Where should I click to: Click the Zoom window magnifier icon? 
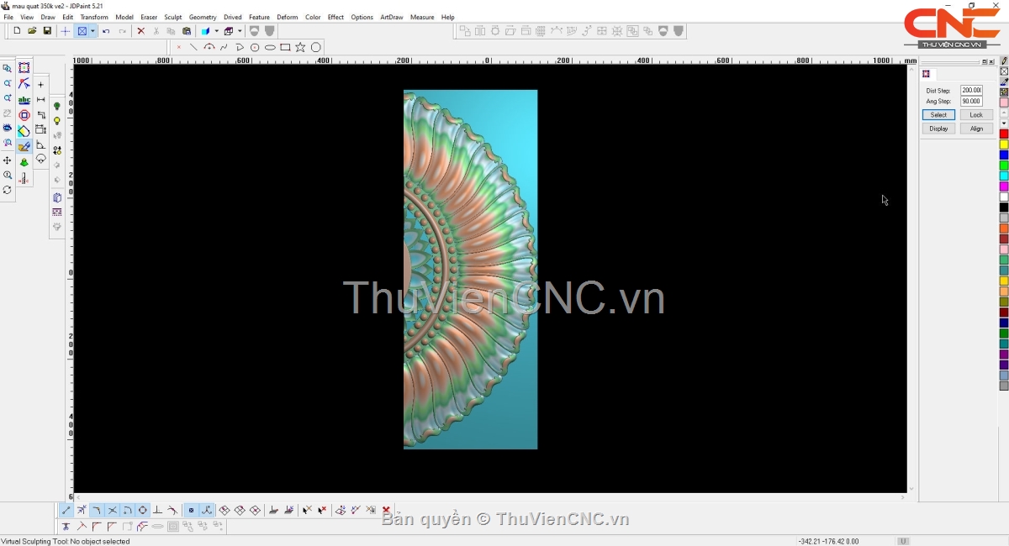point(8,68)
